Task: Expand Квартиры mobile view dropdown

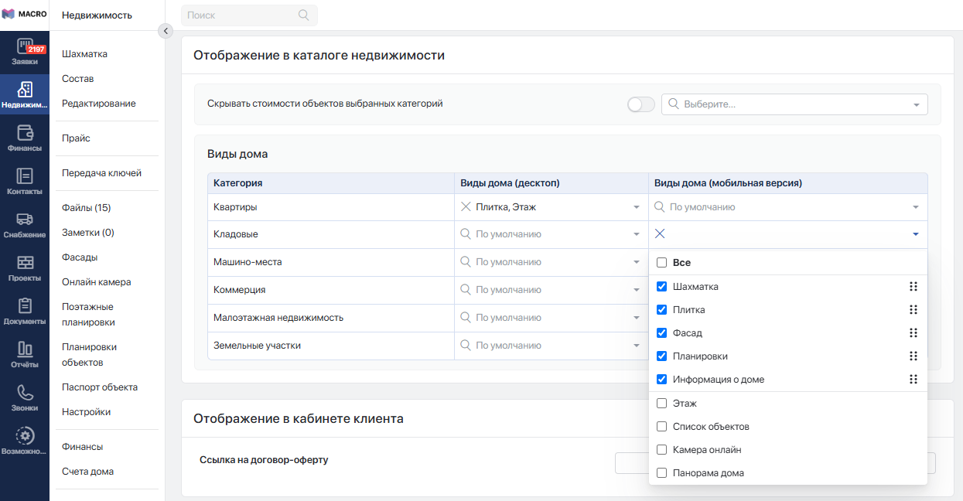Action: click(787, 207)
